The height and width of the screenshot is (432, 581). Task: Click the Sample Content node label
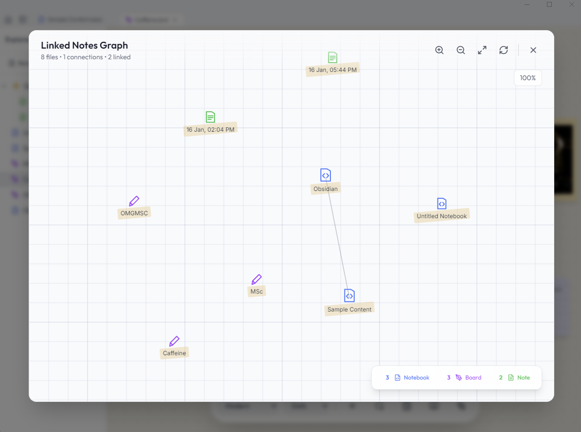349,309
